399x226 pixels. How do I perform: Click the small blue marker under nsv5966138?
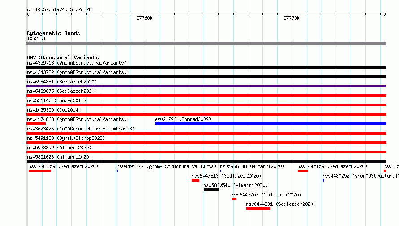point(221,171)
